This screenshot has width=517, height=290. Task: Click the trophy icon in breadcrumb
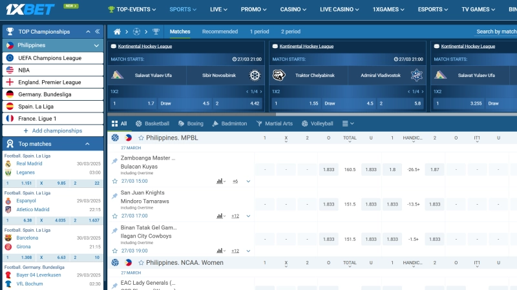156,32
